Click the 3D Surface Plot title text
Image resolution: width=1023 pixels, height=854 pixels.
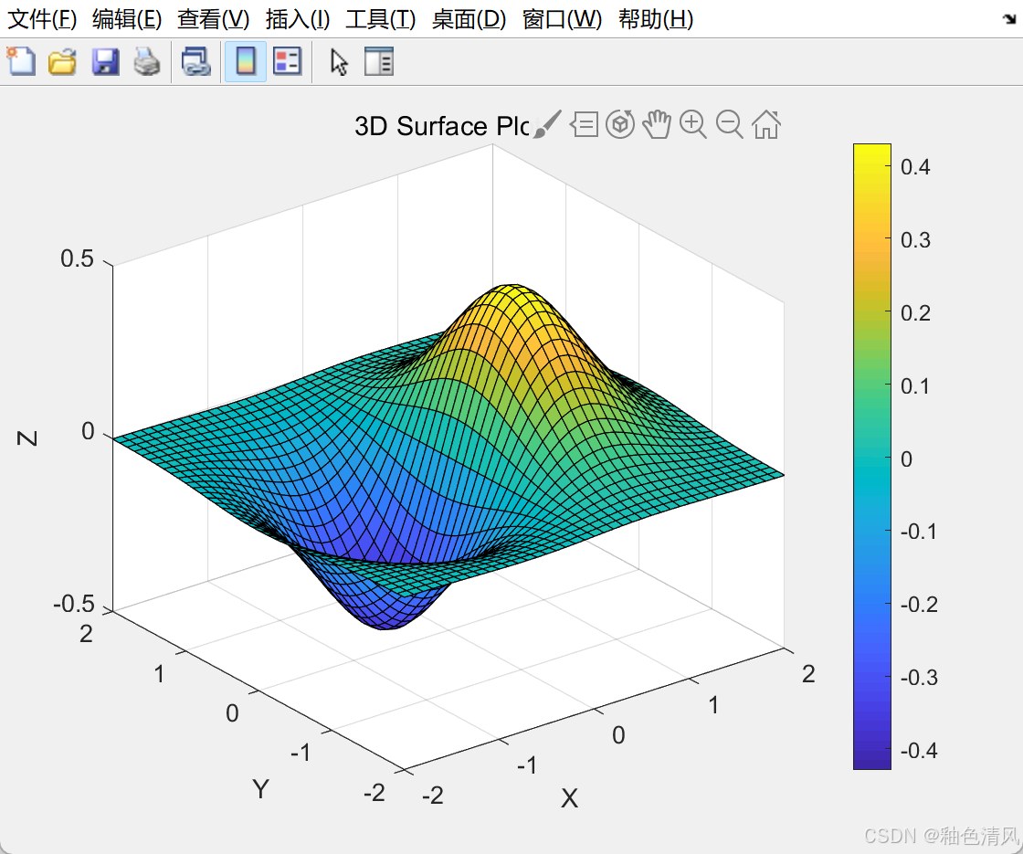tap(442, 126)
